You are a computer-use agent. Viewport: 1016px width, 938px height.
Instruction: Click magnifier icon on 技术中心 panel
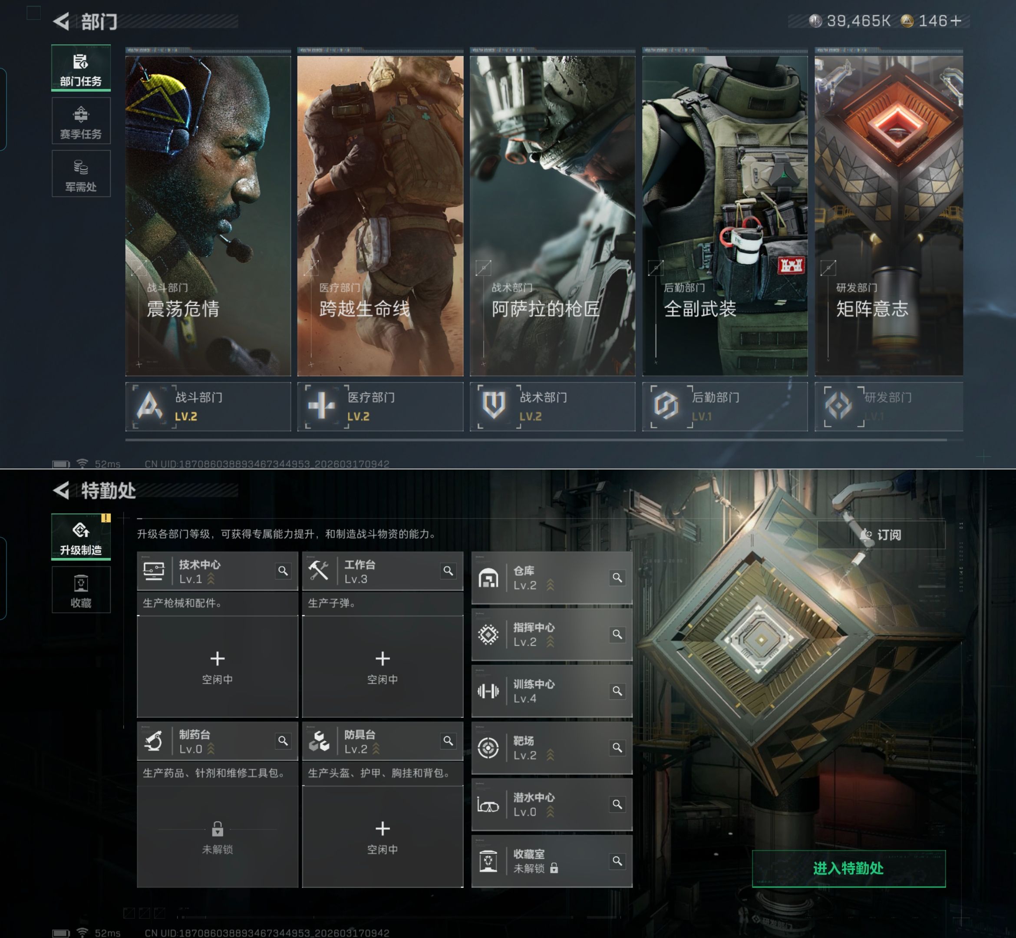tap(283, 571)
